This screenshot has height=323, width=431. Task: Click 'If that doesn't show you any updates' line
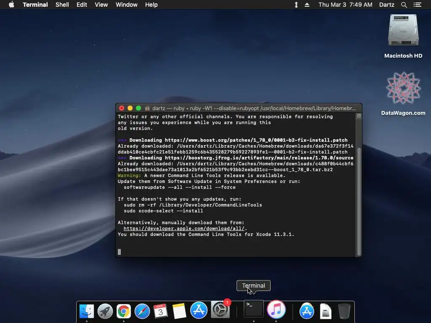click(x=179, y=199)
